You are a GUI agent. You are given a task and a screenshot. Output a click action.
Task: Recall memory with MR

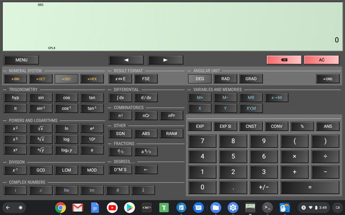point(251,98)
